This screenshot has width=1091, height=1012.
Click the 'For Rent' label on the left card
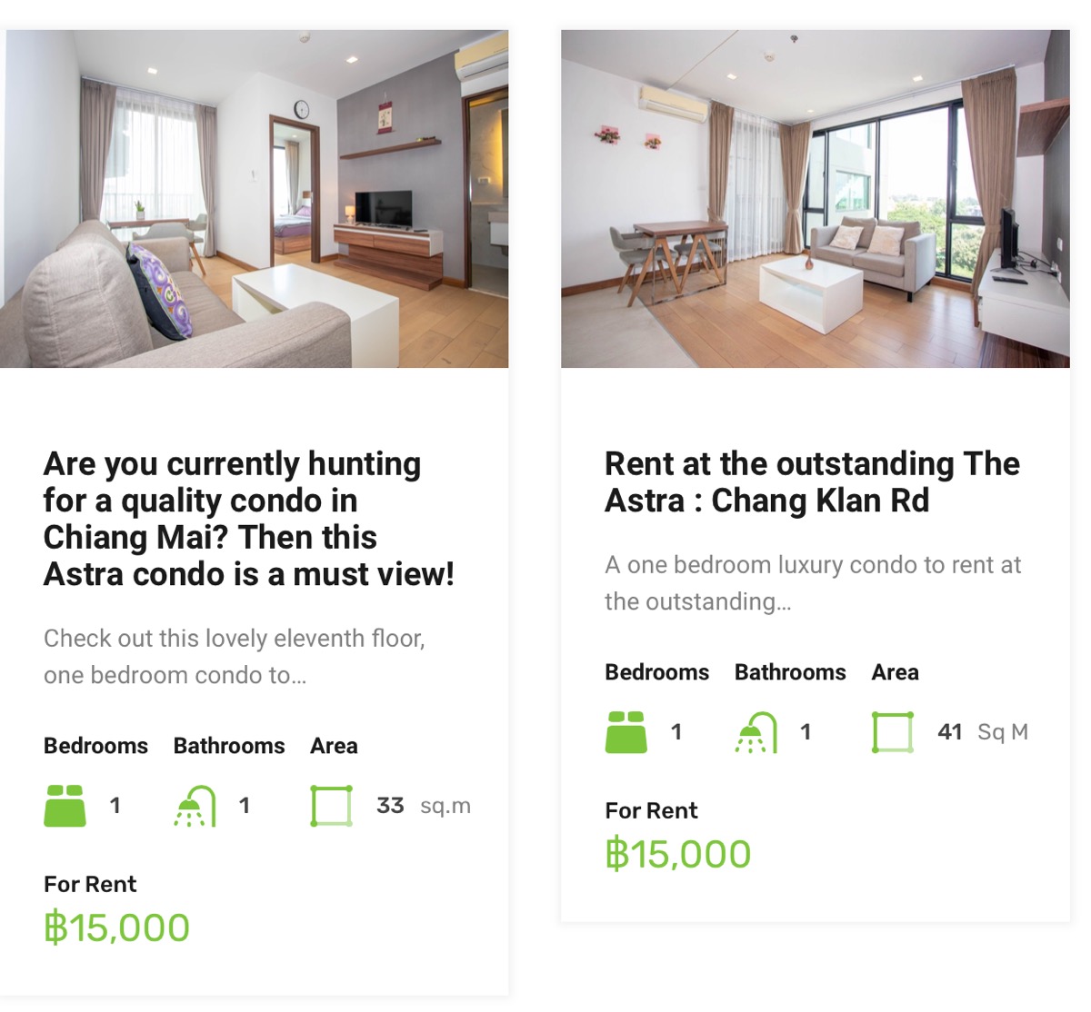(x=90, y=884)
